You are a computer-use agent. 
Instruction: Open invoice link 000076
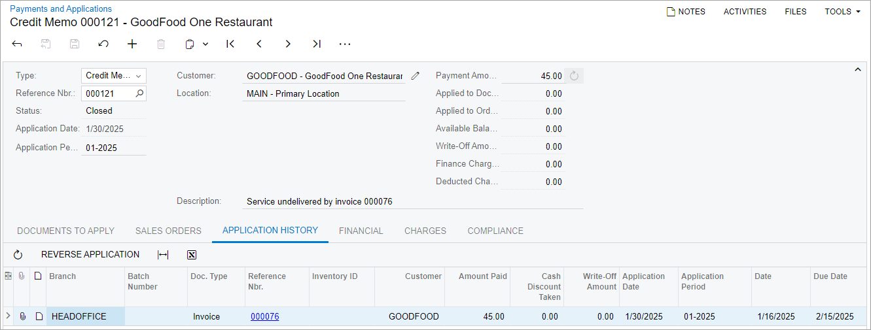(x=264, y=316)
